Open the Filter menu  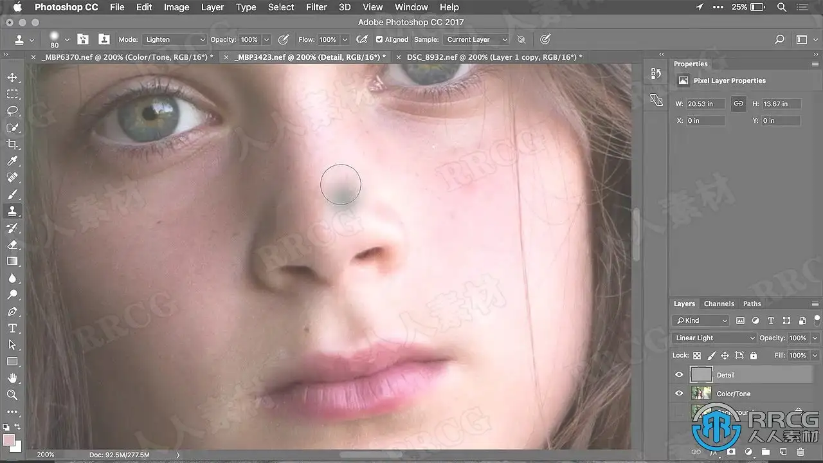point(316,7)
